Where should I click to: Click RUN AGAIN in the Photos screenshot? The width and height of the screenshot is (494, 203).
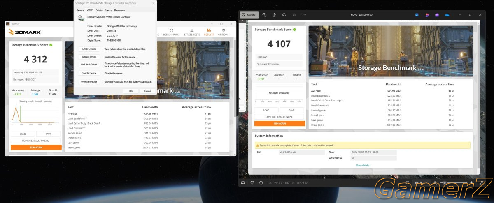(x=279, y=123)
